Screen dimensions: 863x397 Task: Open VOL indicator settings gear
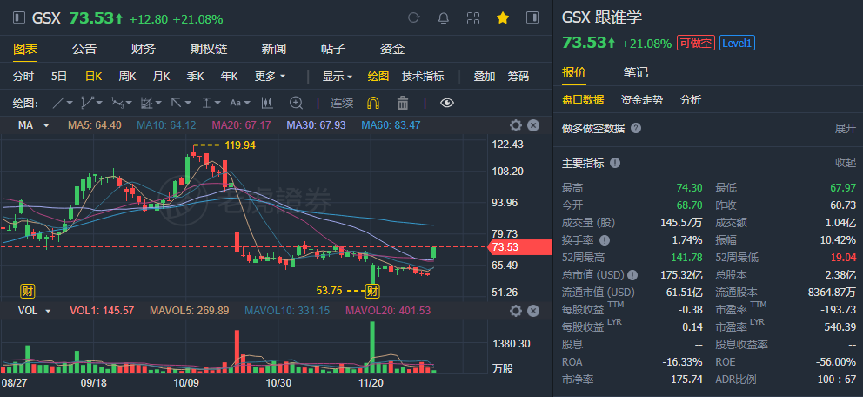coord(515,311)
